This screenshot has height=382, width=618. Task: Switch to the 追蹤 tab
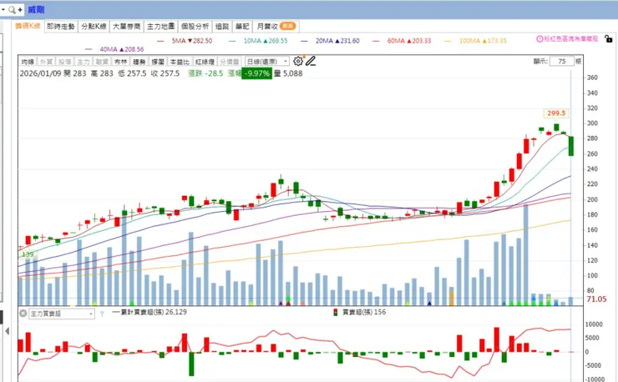[x=222, y=27]
